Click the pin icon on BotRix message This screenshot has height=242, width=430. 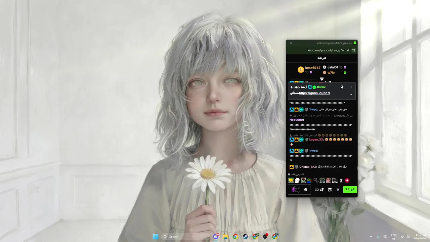pyautogui.click(x=342, y=87)
